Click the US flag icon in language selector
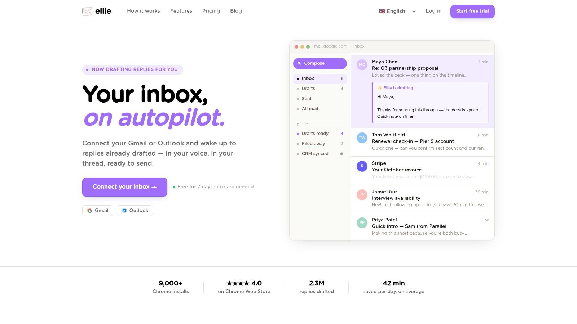This screenshot has width=577, height=324. coord(382,11)
